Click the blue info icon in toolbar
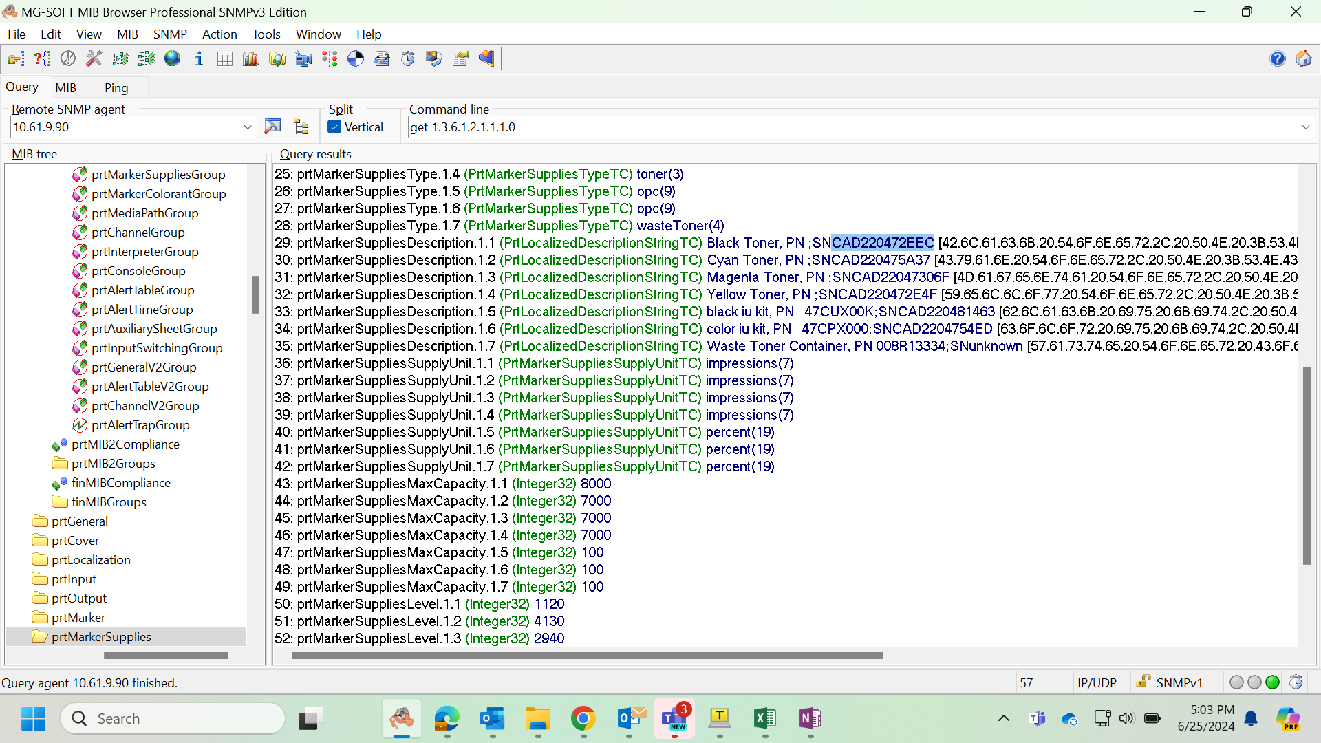Viewport: 1321px width, 743px height. (x=199, y=59)
